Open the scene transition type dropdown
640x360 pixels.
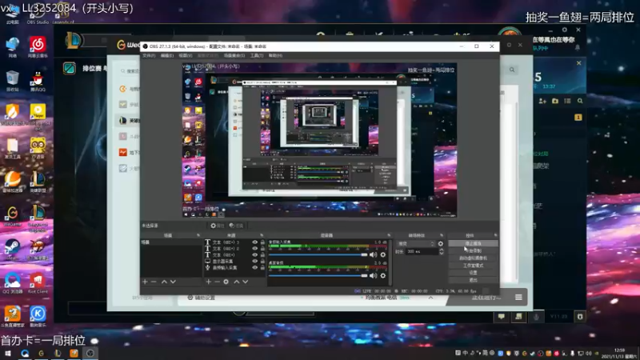(x=415, y=244)
